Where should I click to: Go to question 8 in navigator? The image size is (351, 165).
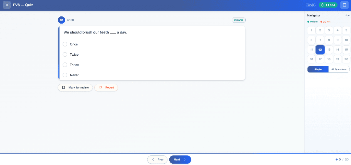329,40
